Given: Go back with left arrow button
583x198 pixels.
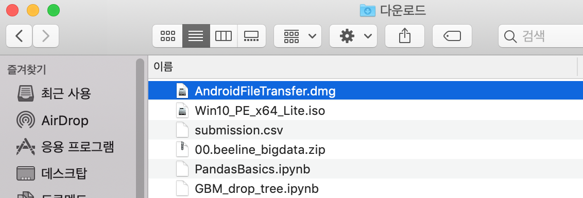Looking at the screenshot, I should 20,36.
